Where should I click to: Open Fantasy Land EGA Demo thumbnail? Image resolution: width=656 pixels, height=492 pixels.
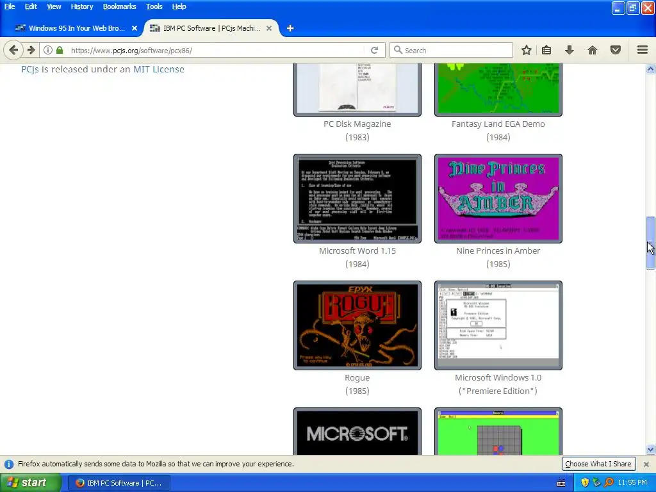(498, 89)
